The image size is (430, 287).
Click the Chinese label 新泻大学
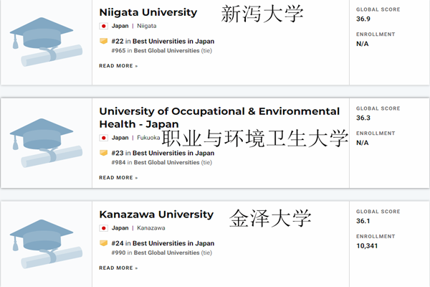click(262, 14)
